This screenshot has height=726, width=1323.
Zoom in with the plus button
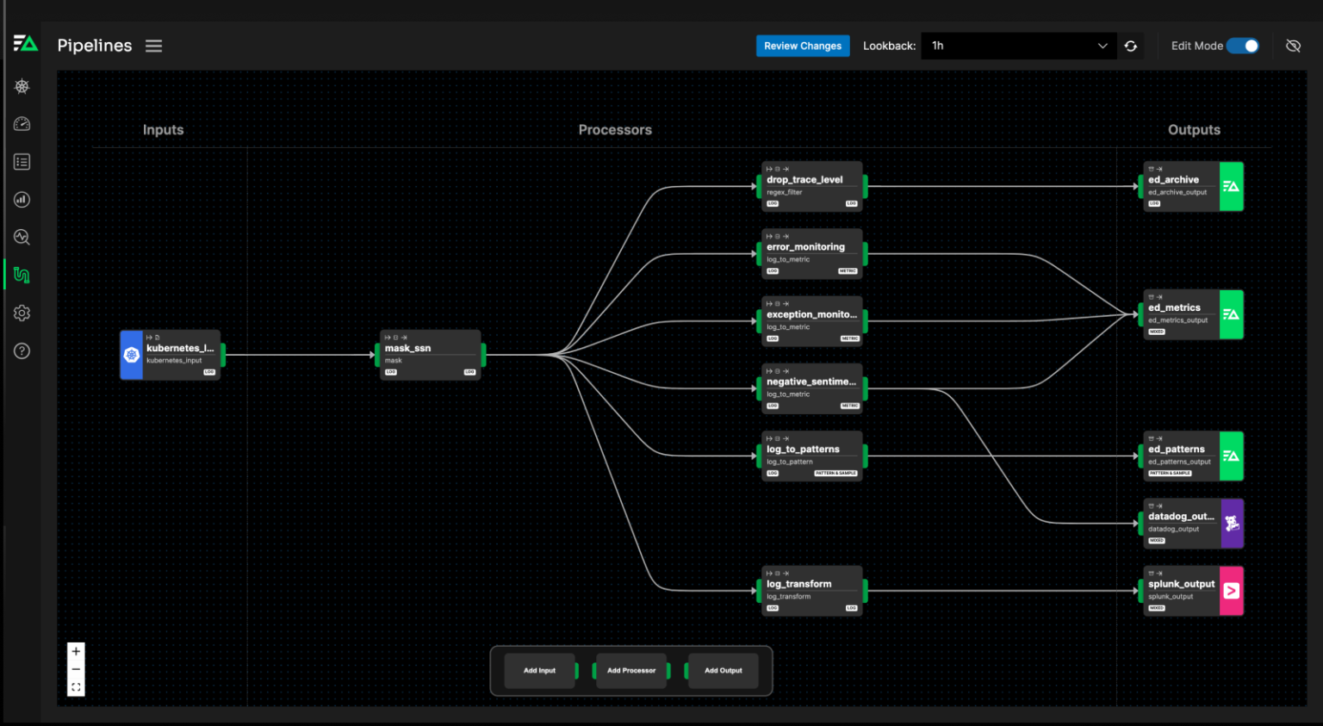(x=76, y=651)
